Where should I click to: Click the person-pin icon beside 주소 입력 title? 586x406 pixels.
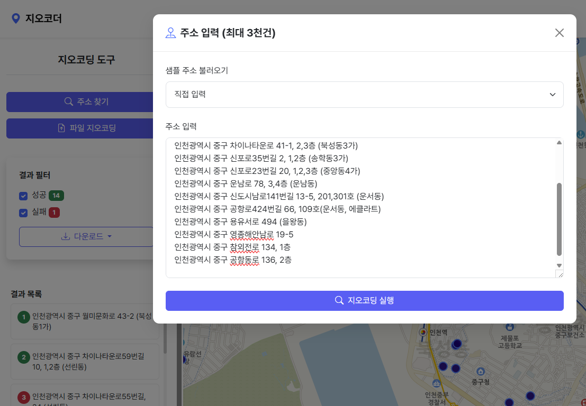(170, 33)
